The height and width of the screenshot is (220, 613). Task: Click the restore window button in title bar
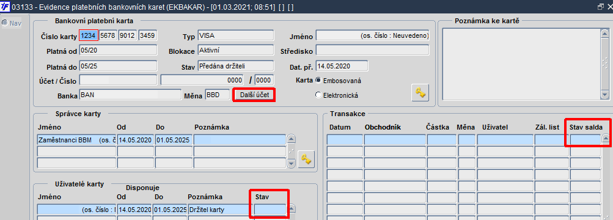pos(601,6)
